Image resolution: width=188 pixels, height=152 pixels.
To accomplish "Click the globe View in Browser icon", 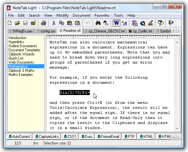I will point(143,23).
